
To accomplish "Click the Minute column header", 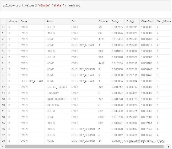I will pyautogui.click(x=13, y=21).
